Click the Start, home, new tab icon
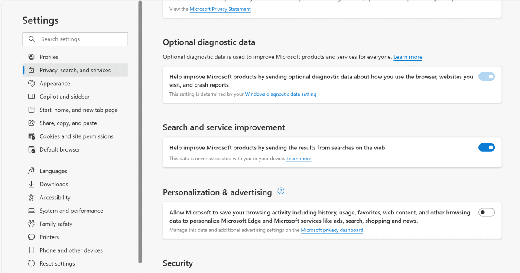Screen dimensions: 520x273 [31, 110]
